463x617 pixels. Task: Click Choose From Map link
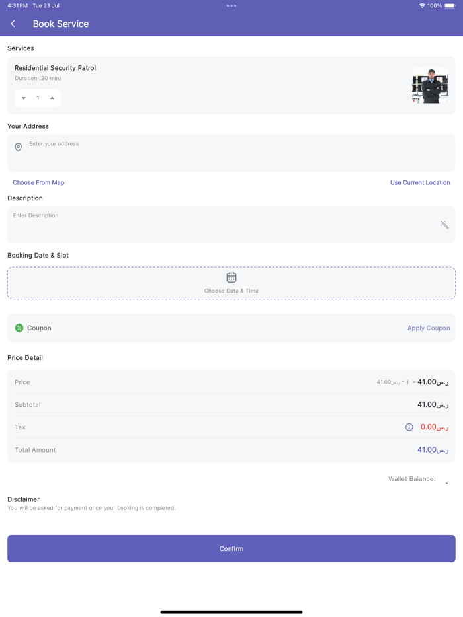tap(38, 182)
